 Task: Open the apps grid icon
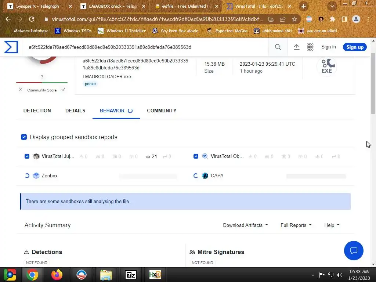(310, 47)
